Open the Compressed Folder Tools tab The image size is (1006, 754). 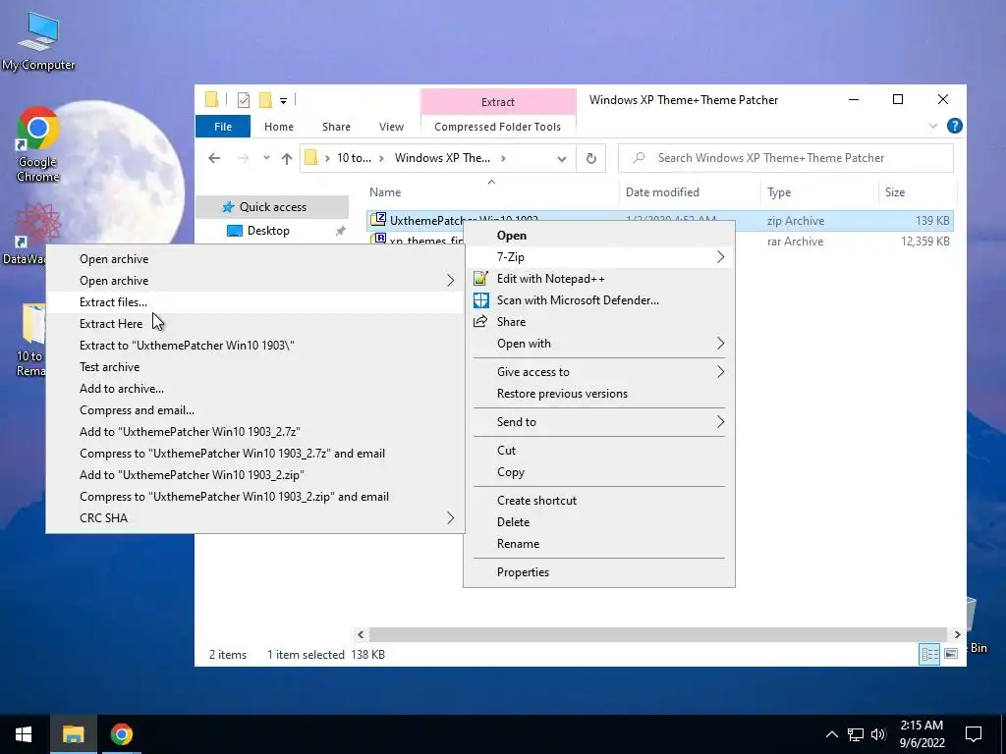click(497, 127)
